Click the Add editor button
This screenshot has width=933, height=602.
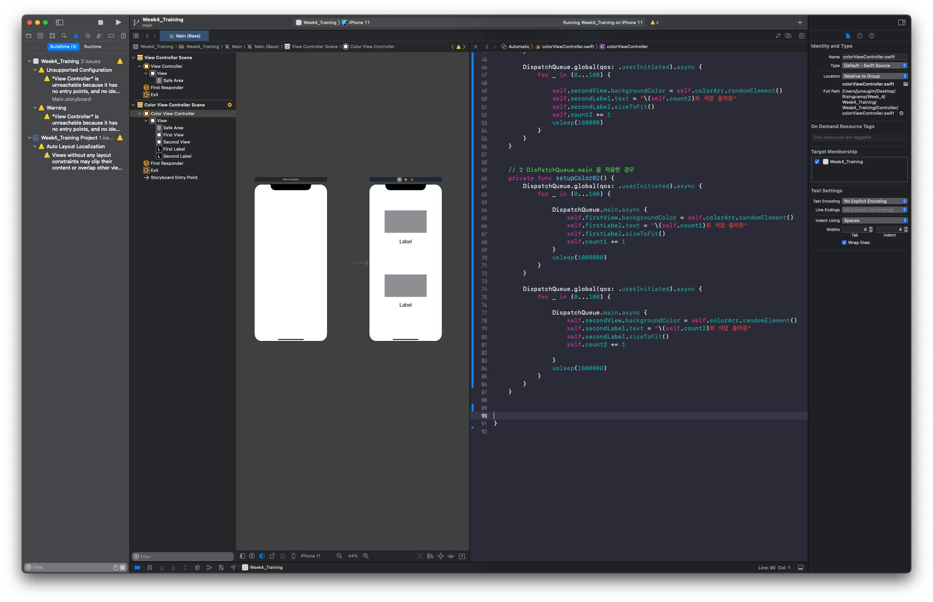click(x=802, y=36)
